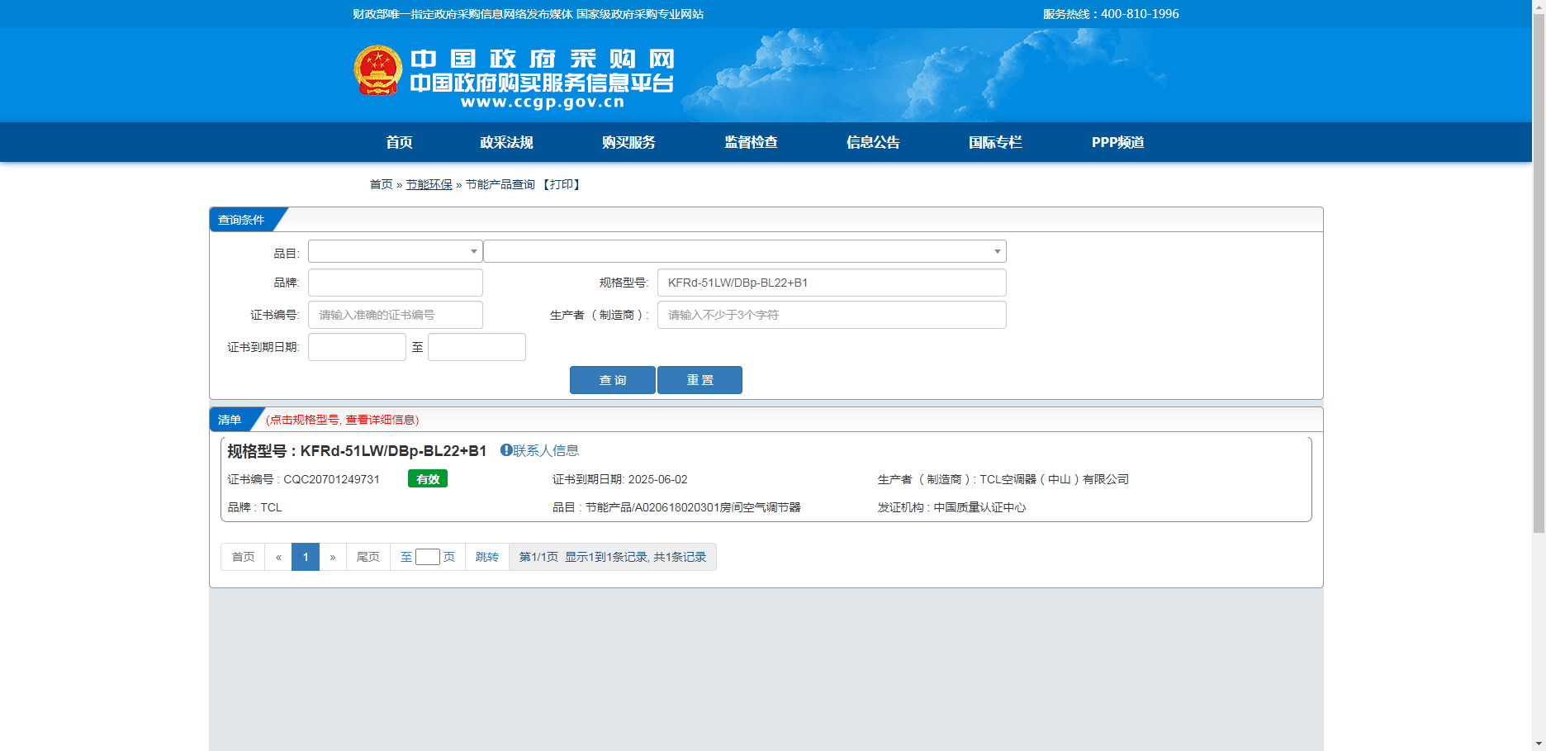The width and height of the screenshot is (1546, 751).
Task: Click the 清单 panel header tab
Action: pyautogui.click(x=230, y=420)
